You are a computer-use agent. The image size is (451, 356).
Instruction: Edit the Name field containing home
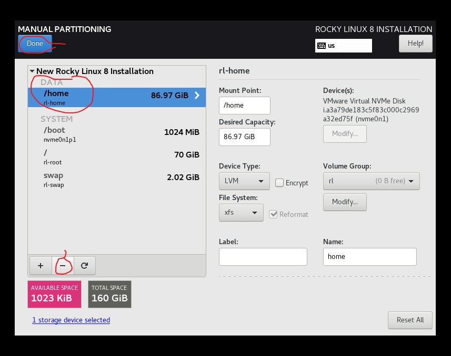click(369, 257)
